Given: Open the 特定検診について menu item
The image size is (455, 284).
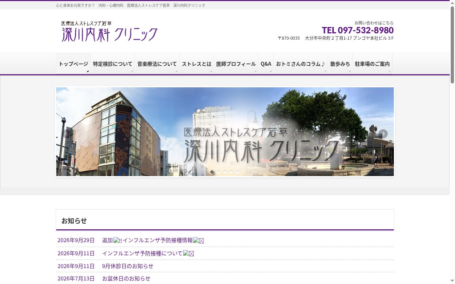Looking at the screenshot, I should 113,64.
